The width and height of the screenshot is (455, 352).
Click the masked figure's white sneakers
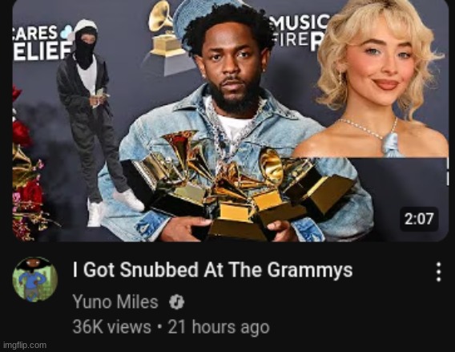tap(115, 206)
